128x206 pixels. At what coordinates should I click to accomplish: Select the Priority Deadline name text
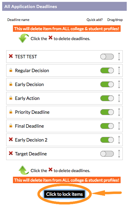click(x=32, y=112)
